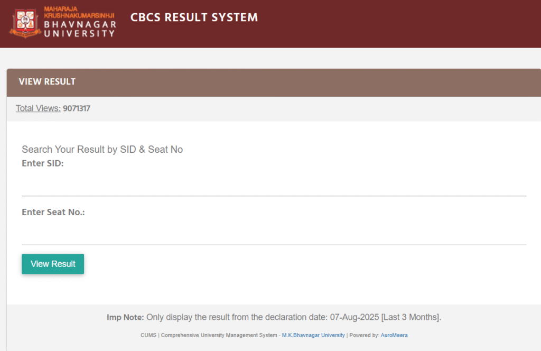Click the Total Views label
The height and width of the screenshot is (351, 541).
coord(38,108)
